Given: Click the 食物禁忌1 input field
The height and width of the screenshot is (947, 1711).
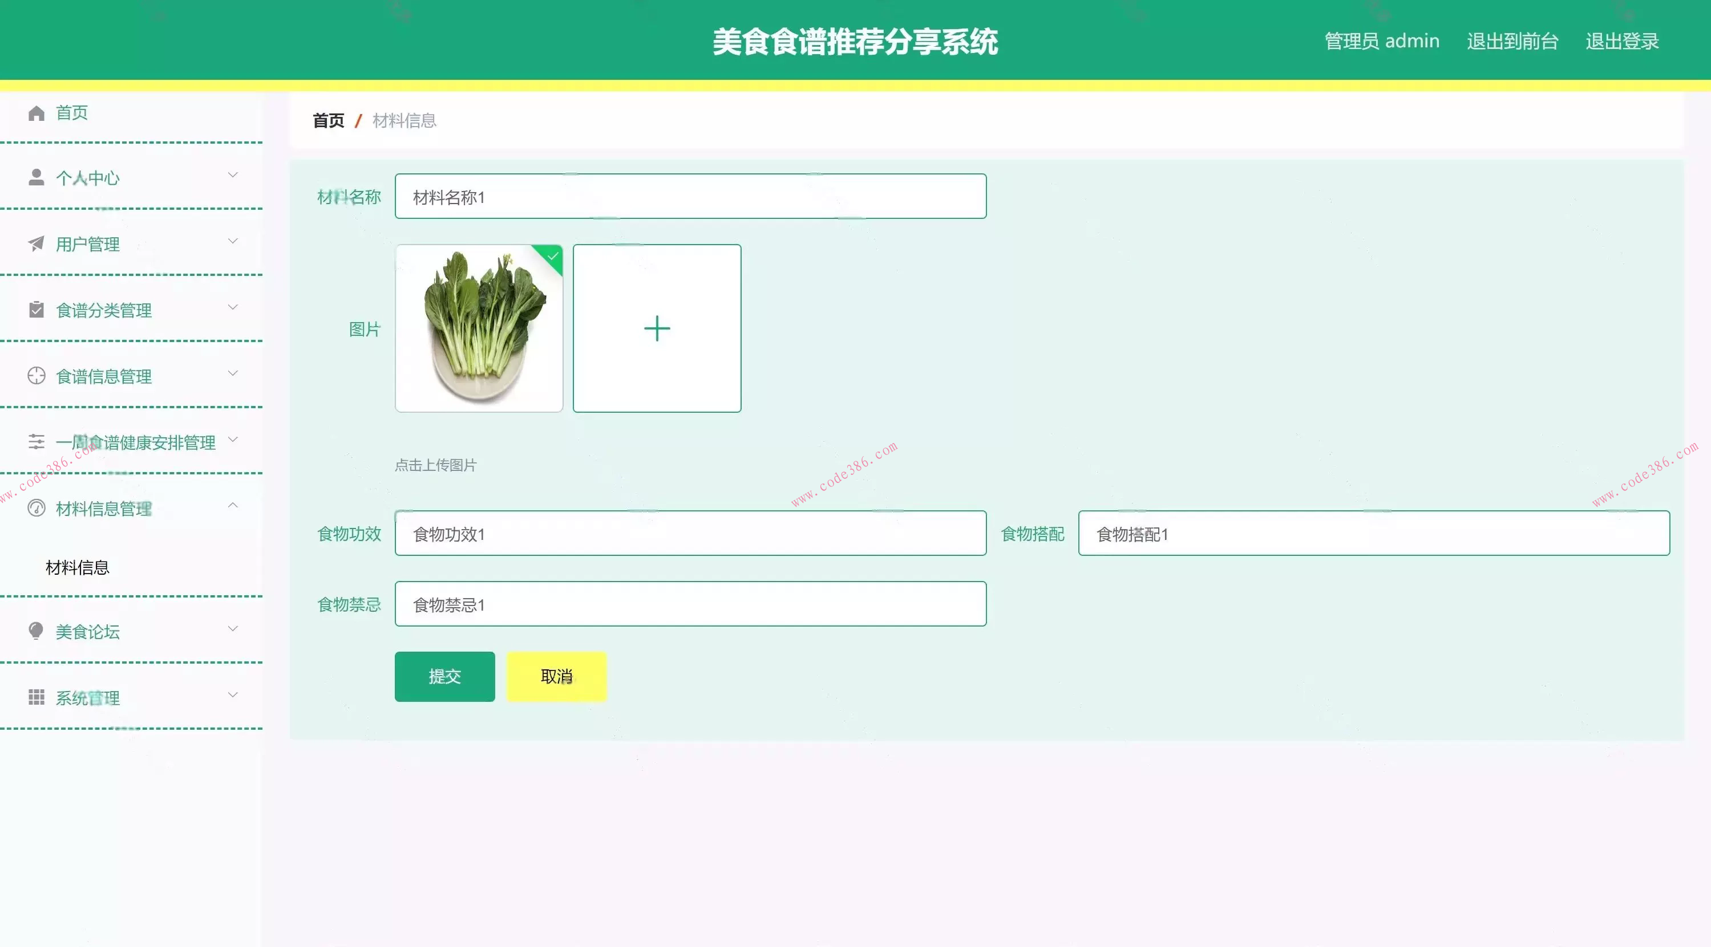Looking at the screenshot, I should click(x=689, y=604).
